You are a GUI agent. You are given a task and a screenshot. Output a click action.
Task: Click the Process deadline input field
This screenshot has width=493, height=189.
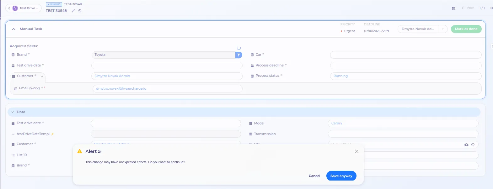(x=406, y=66)
